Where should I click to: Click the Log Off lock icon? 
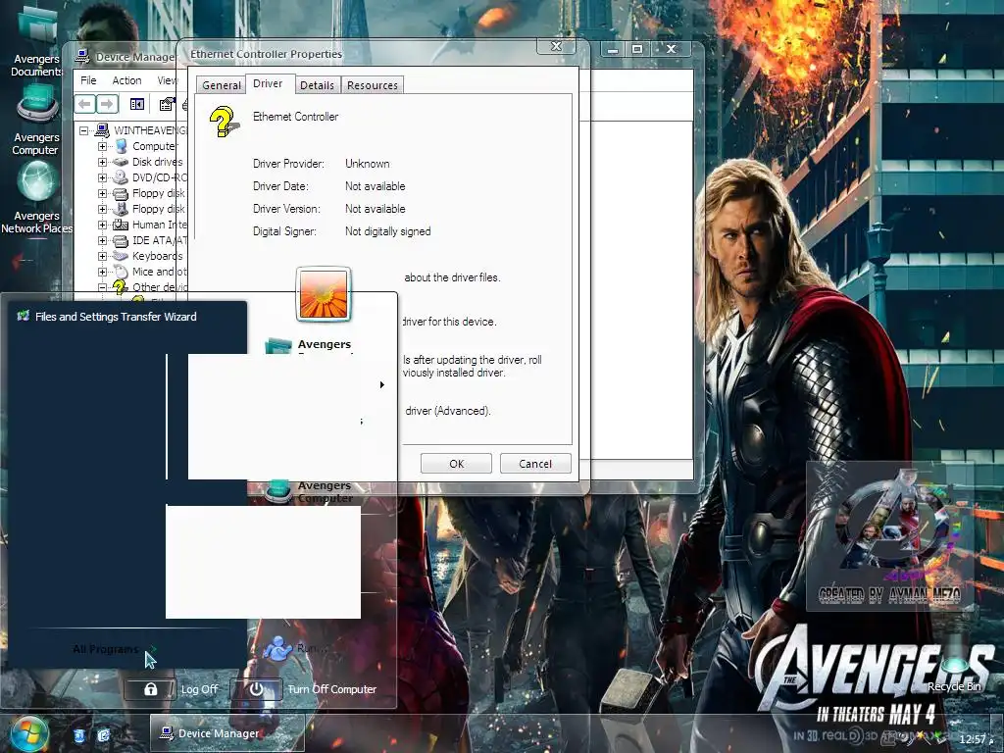(150, 689)
